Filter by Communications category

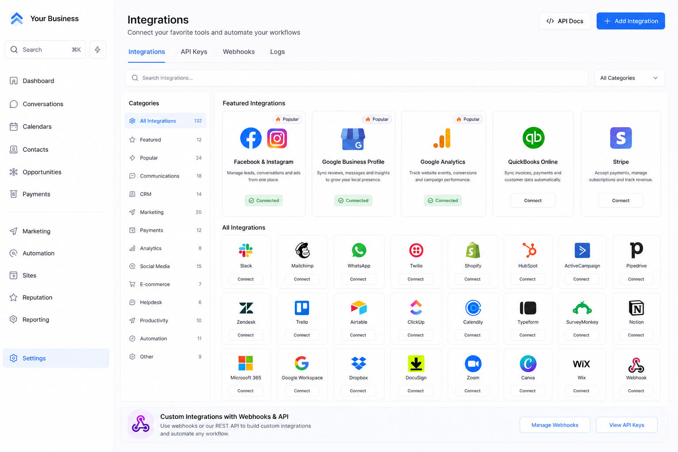(x=166, y=176)
